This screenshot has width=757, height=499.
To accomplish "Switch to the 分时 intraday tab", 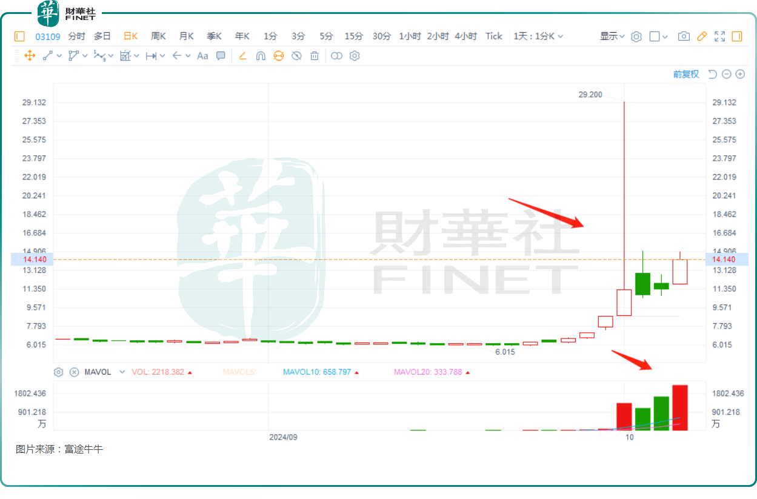I will click(76, 36).
